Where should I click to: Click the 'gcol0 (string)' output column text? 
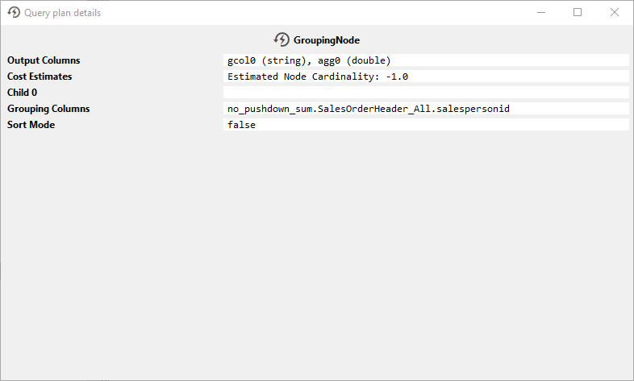[265, 60]
